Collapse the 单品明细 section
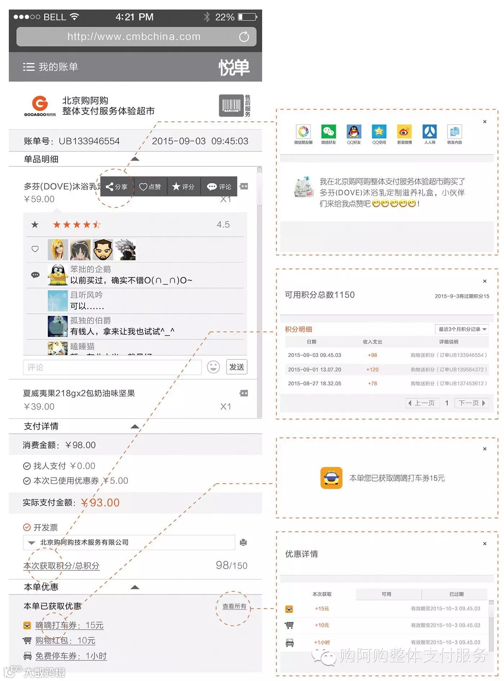This screenshot has width=504, height=681. [135, 159]
